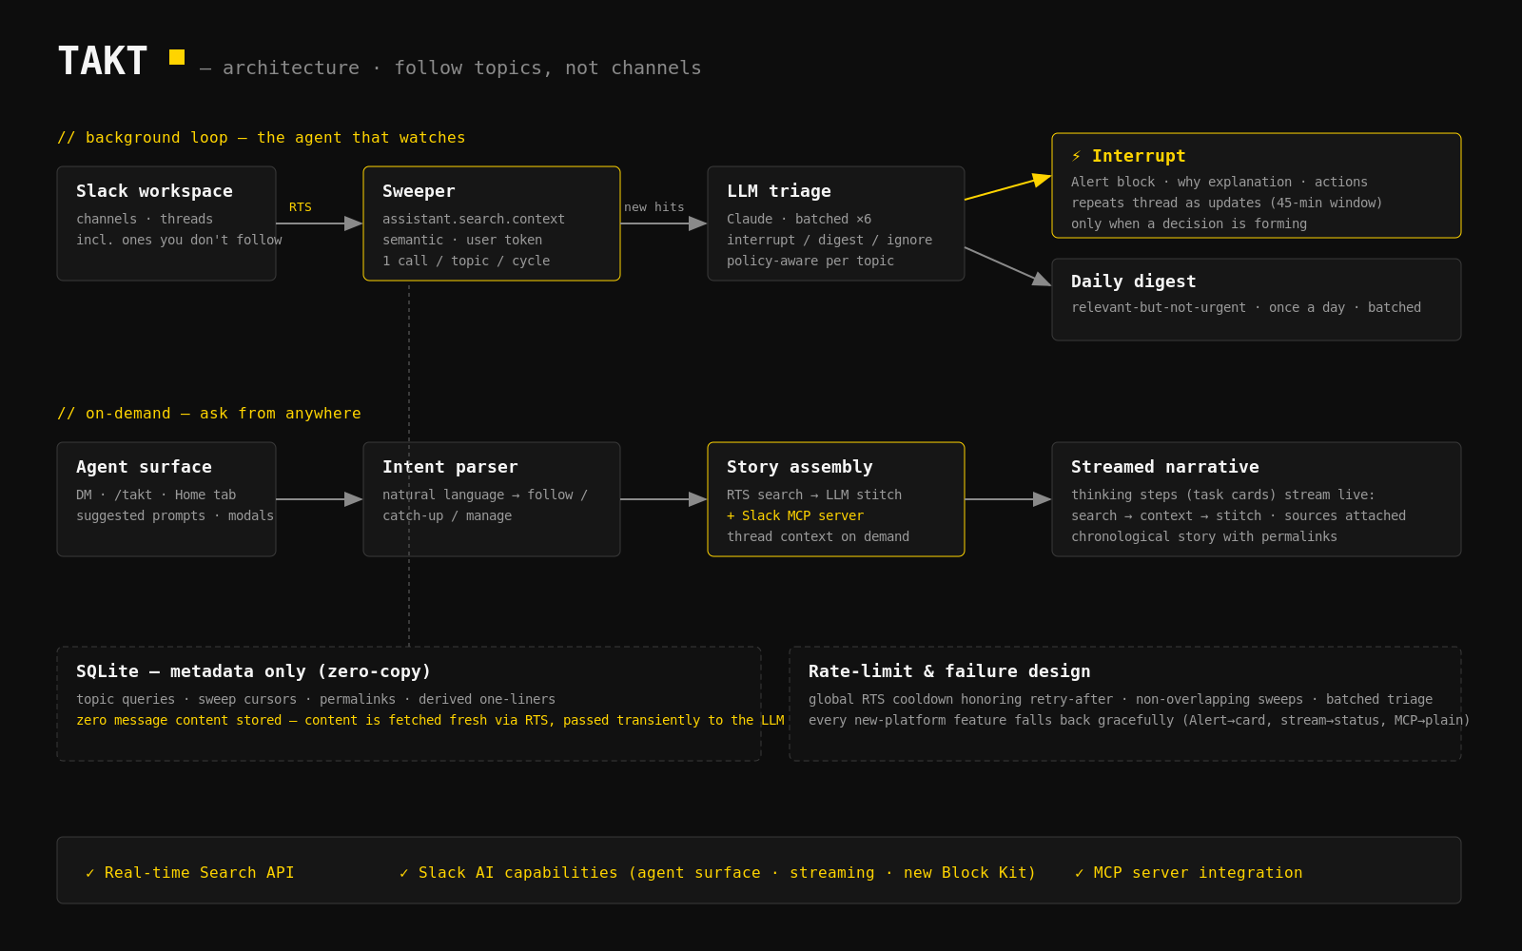This screenshot has width=1522, height=951.
Task: Click the 'MCP server integration' item
Action: [1189, 873]
